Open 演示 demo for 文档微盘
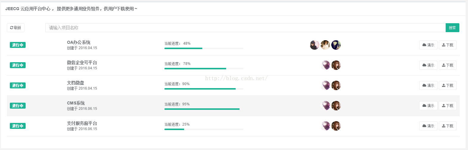Screen dimensions: 468x150 coord(428,85)
